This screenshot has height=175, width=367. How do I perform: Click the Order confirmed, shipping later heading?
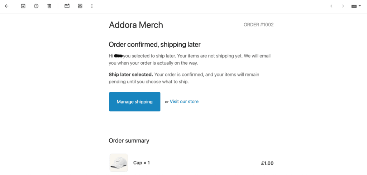click(x=154, y=45)
